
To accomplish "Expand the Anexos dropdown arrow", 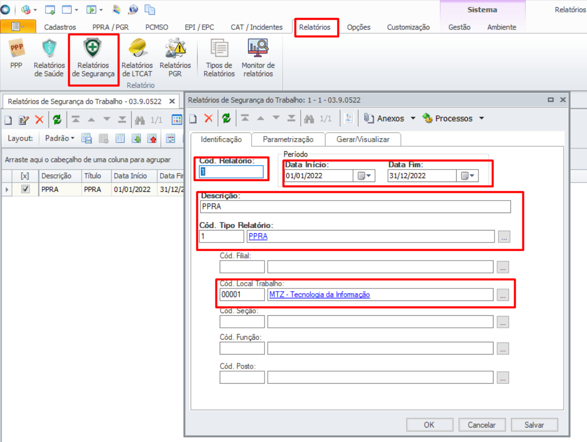I will click(413, 118).
